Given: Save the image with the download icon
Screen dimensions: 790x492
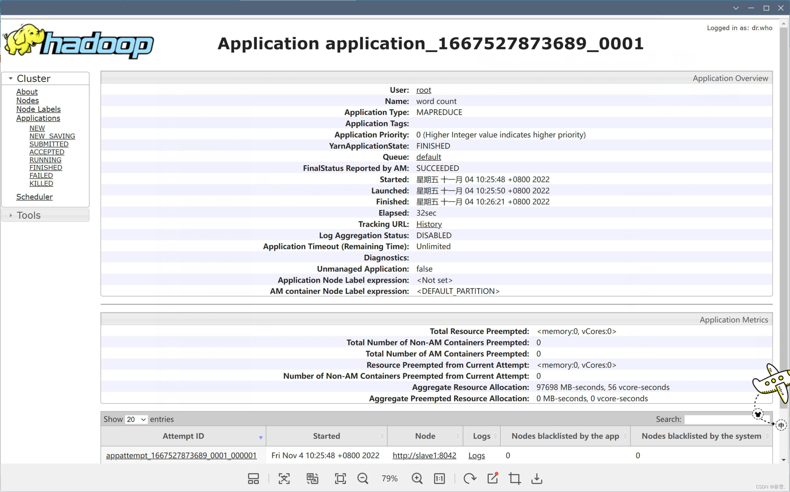Looking at the screenshot, I should click(x=536, y=478).
